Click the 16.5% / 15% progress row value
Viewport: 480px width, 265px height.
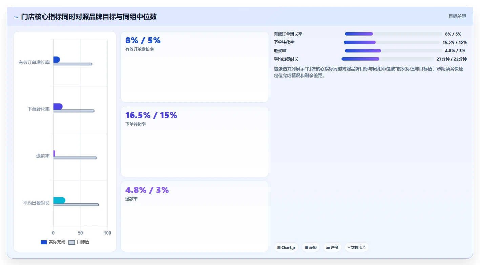[455, 42]
